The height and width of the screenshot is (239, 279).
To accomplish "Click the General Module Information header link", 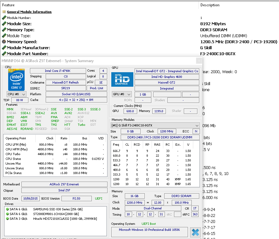I will 29,12.
